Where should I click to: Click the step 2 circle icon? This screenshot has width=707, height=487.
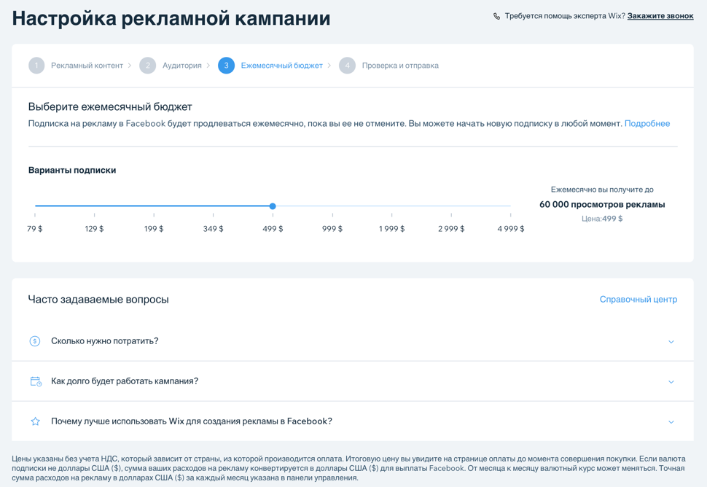click(147, 66)
